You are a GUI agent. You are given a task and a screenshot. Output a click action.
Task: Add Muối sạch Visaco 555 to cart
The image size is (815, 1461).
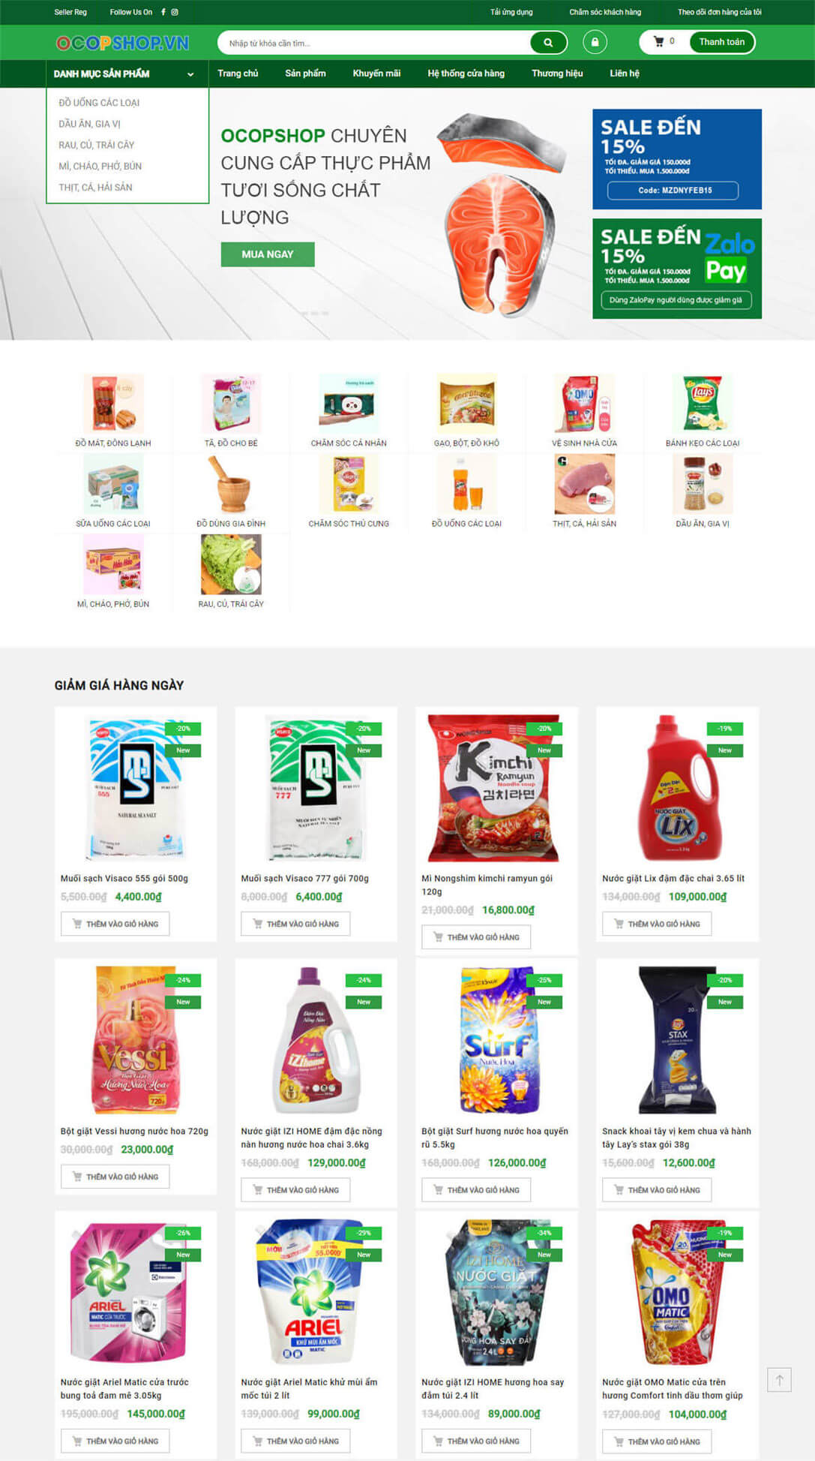point(115,924)
